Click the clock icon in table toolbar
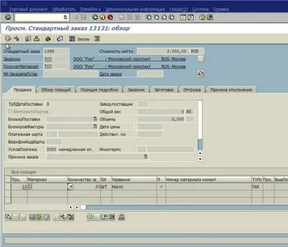The width and height of the screenshot is (288, 247). click(90, 217)
